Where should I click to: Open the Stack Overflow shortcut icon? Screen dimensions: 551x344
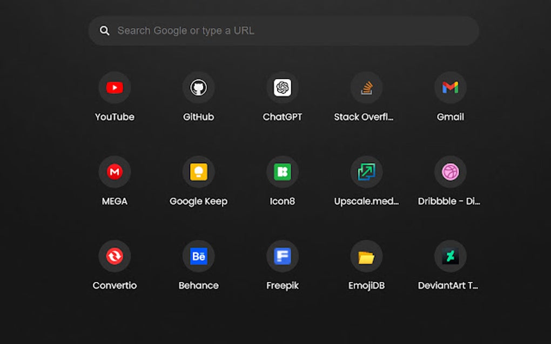[x=366, y=87]
